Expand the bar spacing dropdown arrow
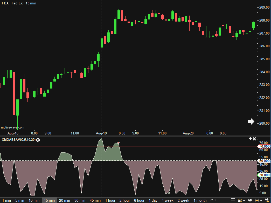This screenshot has height=203, width=271. (x=261, y=200)
